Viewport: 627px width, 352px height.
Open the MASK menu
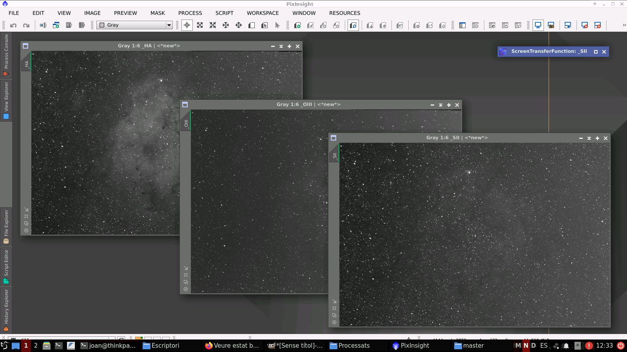click(158, 13)
